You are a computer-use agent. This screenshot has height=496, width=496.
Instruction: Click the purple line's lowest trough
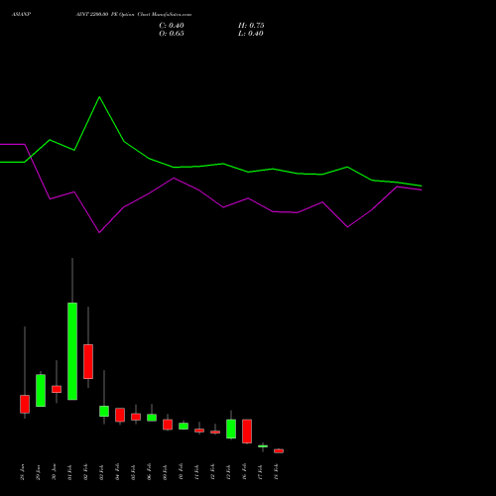(x=99, y=232)
